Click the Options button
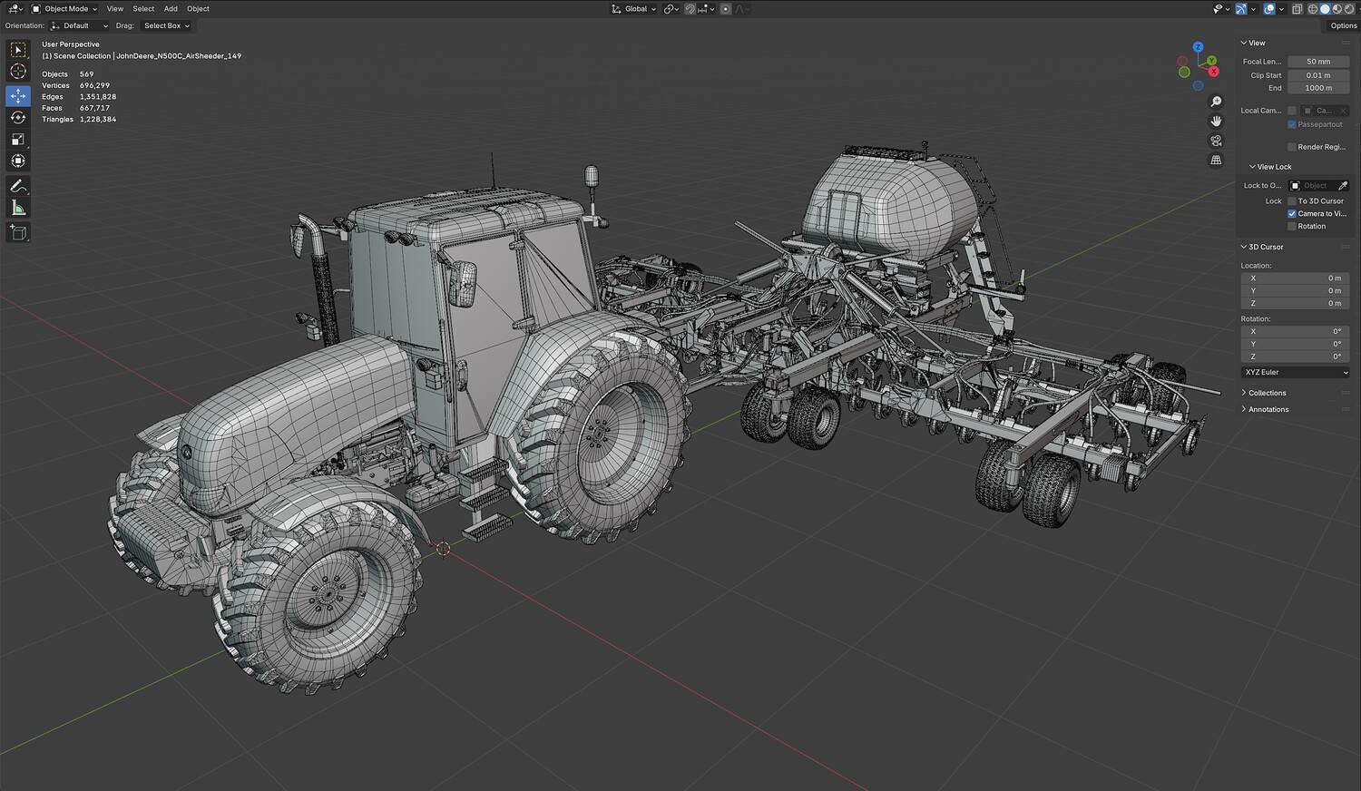Screen dimensions: 1361x791 [1344, 26]
